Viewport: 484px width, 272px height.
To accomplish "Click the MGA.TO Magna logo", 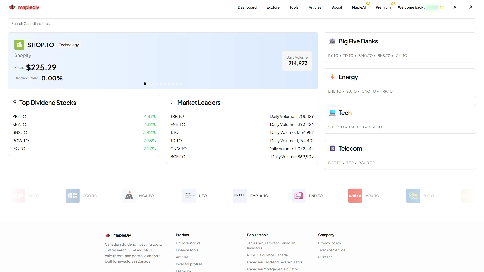I will pos(129,196).
